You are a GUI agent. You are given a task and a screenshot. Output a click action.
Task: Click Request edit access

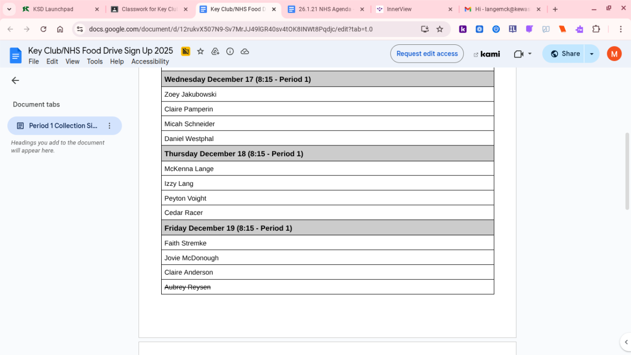click(427, 54)
